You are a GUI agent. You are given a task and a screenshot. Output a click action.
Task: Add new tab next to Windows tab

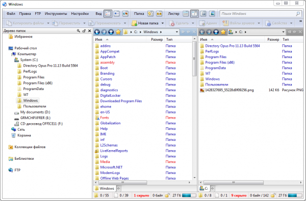click(118, 188)
